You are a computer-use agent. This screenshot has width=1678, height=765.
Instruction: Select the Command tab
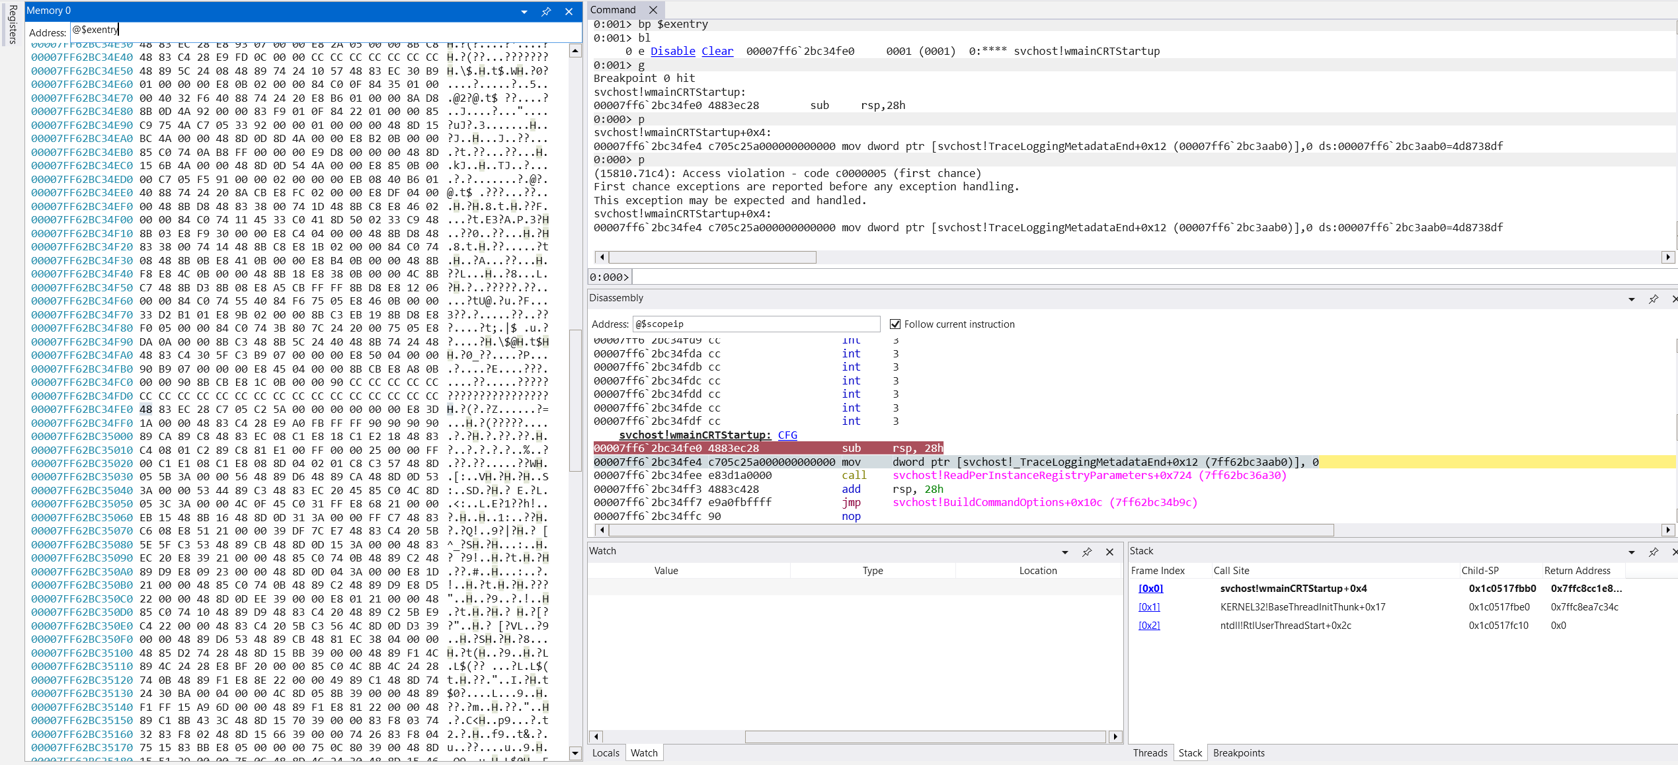(x=613, y=10)
